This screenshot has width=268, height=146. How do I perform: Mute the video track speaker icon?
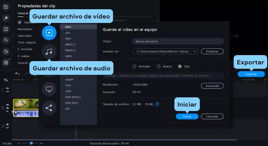(x=8, y=108)
